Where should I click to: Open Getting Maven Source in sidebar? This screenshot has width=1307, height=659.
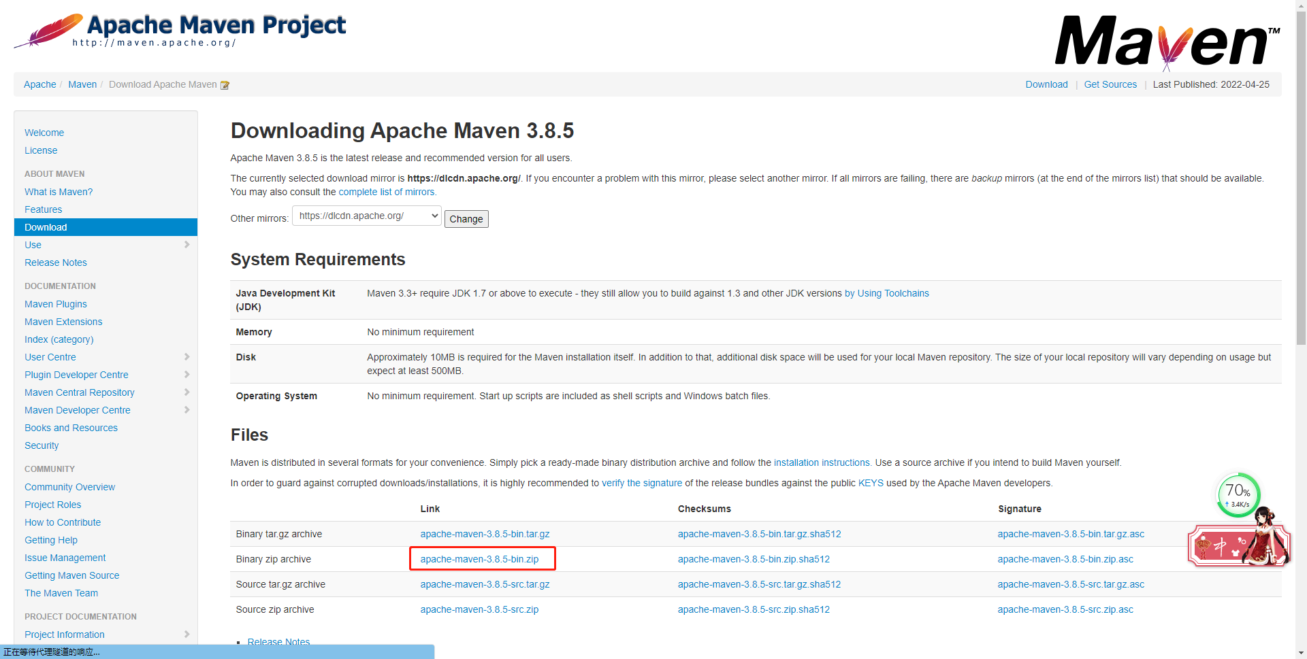pyautogui.click(x=71, y=575)
